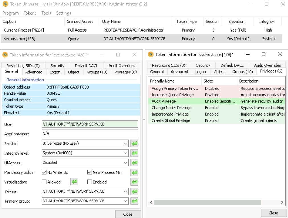Click app icon of left Token Information window
The image size is (288, 218).
pyautogui.click(x=5, y=55)
